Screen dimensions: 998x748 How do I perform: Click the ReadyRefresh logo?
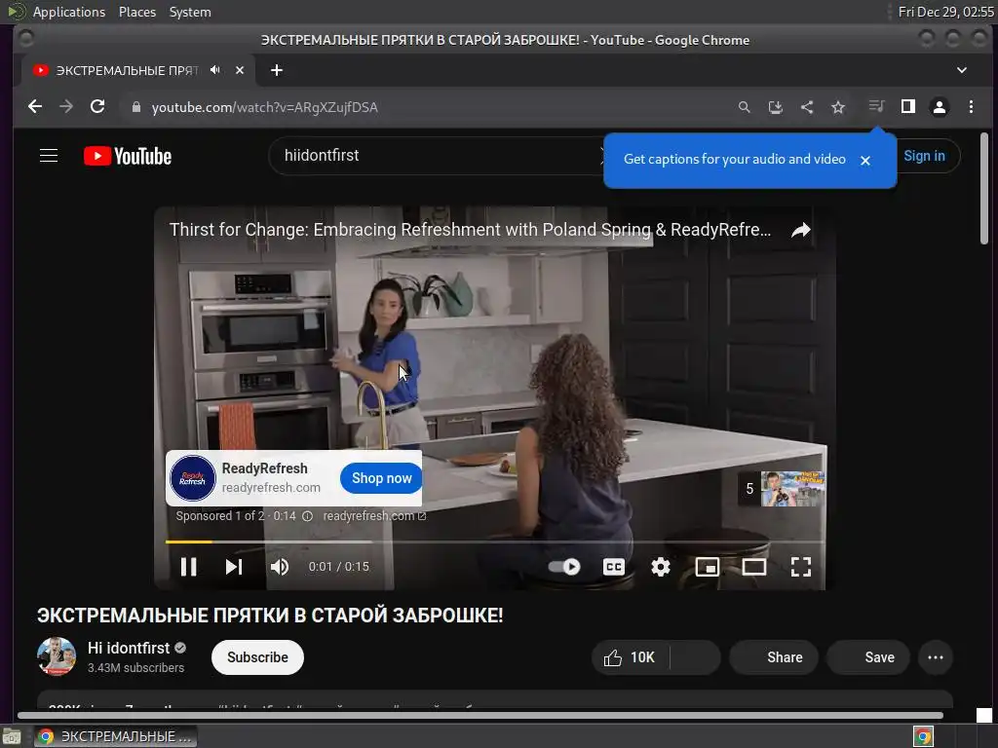(193, 478)
